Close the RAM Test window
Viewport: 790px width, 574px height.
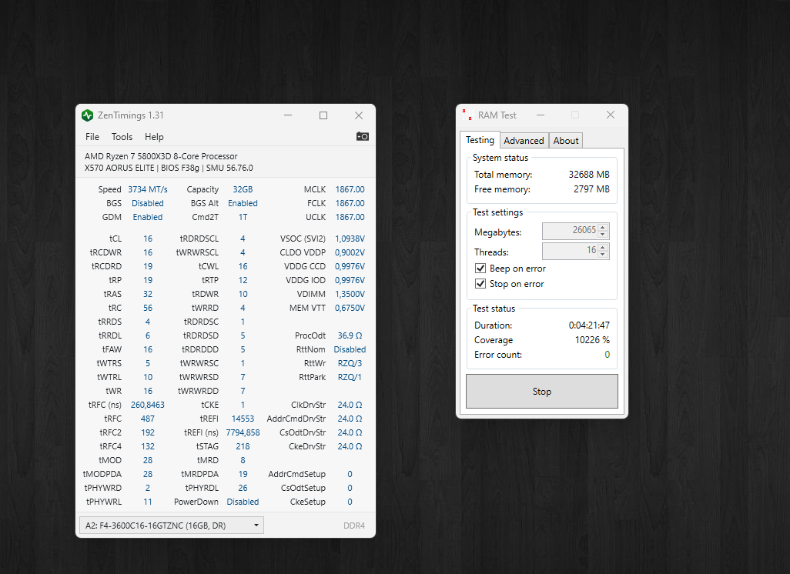pos(610,115)
